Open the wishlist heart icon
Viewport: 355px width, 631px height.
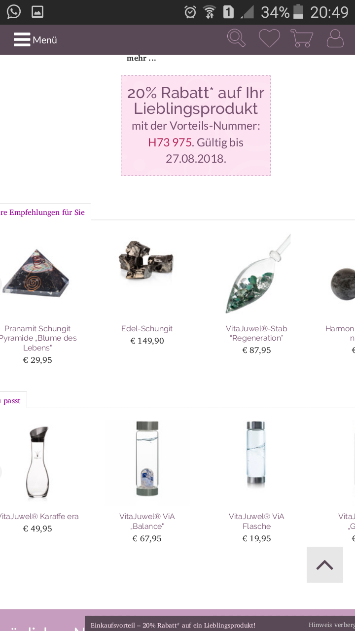coord(269,38)
